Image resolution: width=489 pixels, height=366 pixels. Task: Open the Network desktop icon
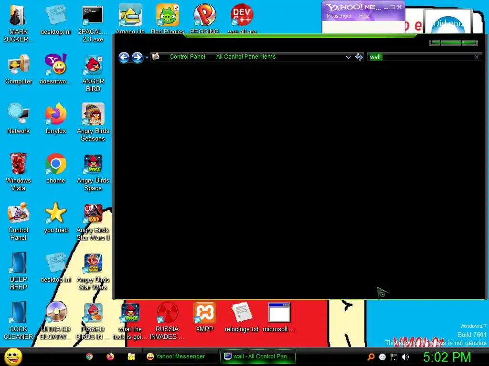tap(19, 119)
